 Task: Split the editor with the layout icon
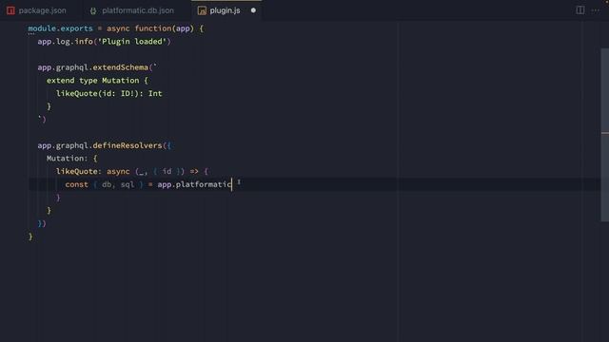580,10
